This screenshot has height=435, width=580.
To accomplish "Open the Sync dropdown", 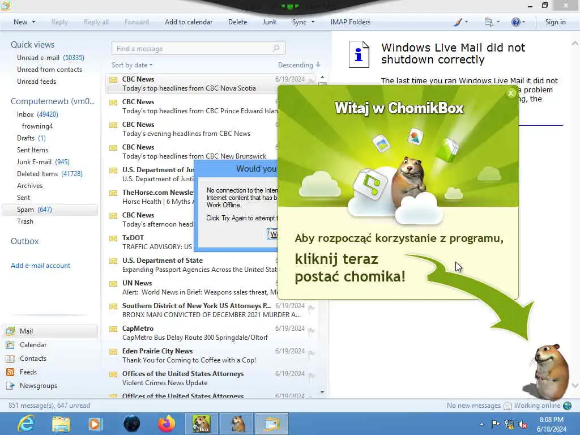I will (x=313, y=22).
